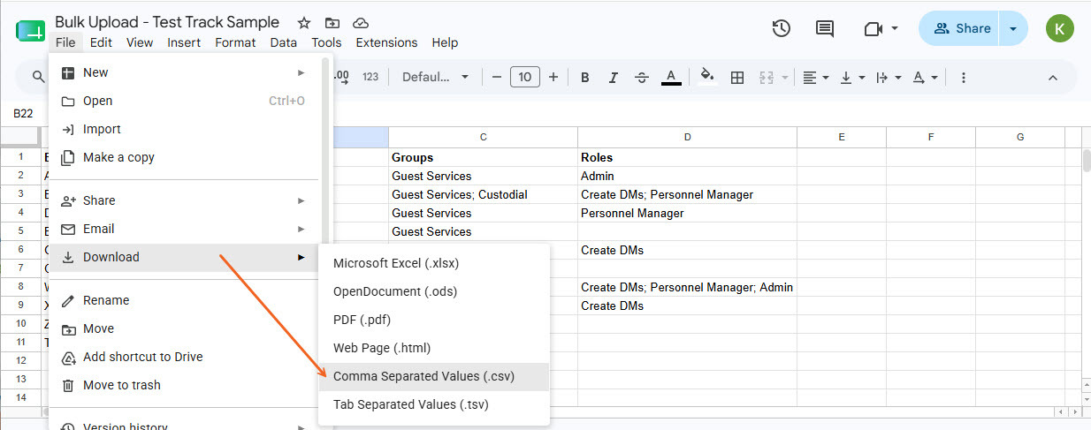This screenshot has height=430, width=1091.
Task: Open the Edit menu
Action: pyautogui.click(x=101, y=42)
